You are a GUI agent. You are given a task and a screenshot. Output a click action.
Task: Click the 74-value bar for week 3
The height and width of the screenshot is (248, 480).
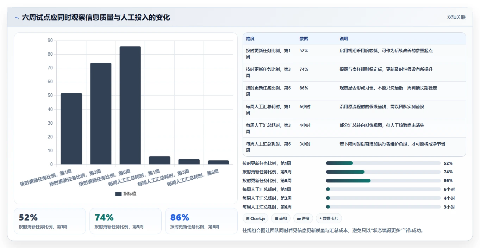101,113
